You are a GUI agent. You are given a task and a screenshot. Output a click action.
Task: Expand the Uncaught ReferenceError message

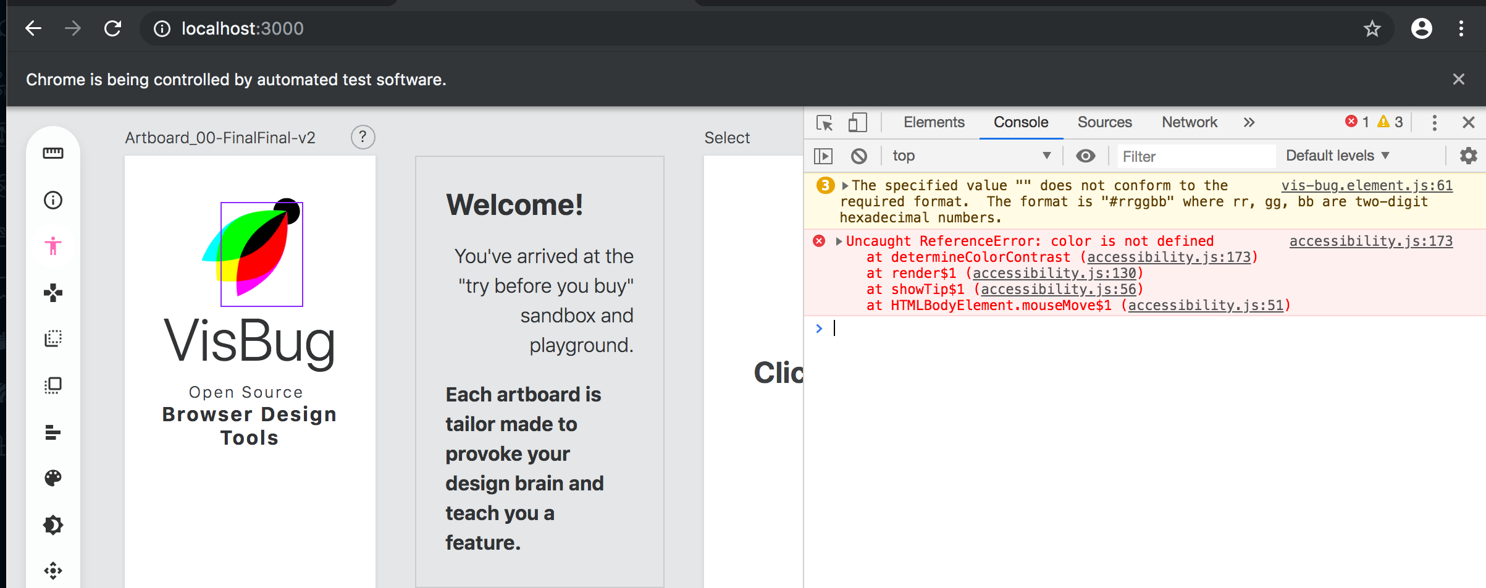839,241
